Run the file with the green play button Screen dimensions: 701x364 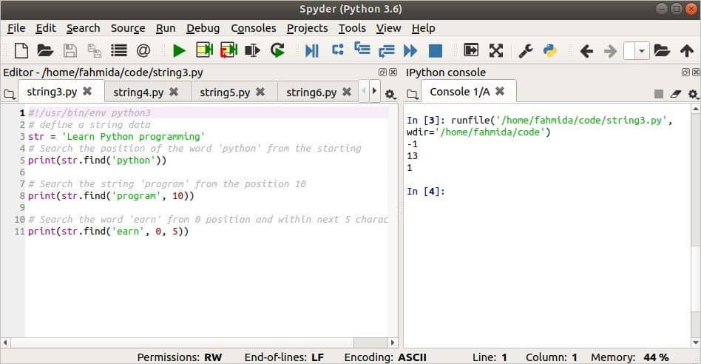(x=179, y=50)
